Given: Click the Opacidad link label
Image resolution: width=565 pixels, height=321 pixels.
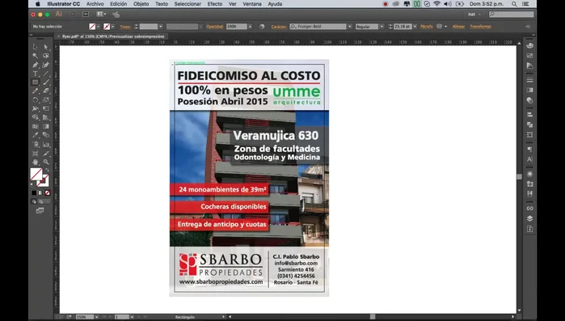Looking at the screenshot, I should coord(215,27).
